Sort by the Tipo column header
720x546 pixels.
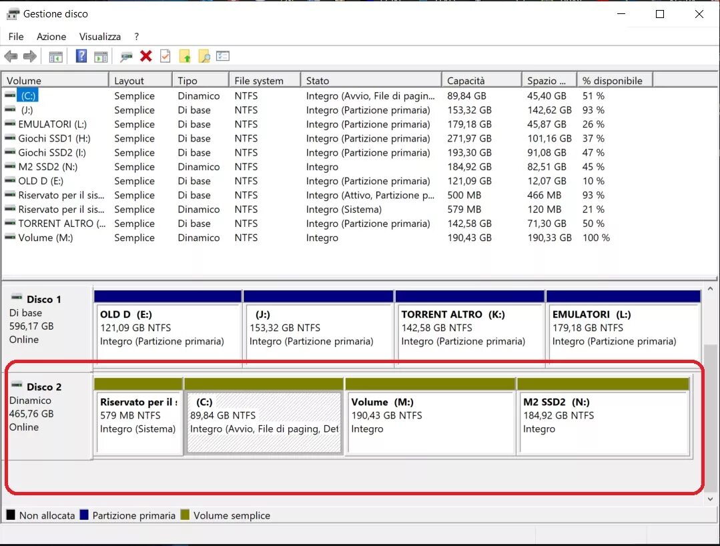tap(201, 80)
